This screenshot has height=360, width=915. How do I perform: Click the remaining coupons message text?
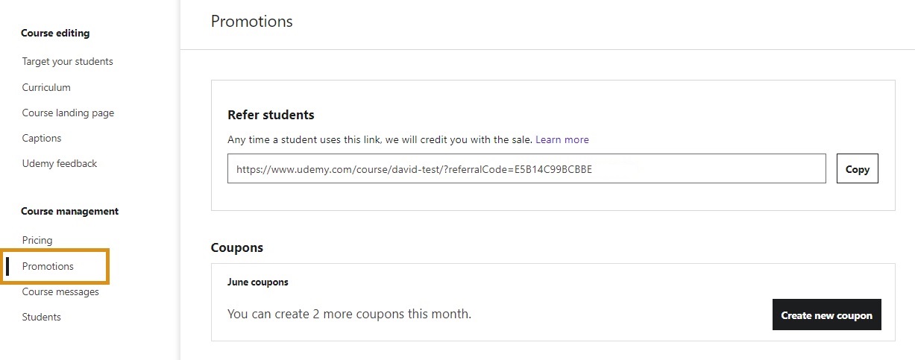pos(349,315)
